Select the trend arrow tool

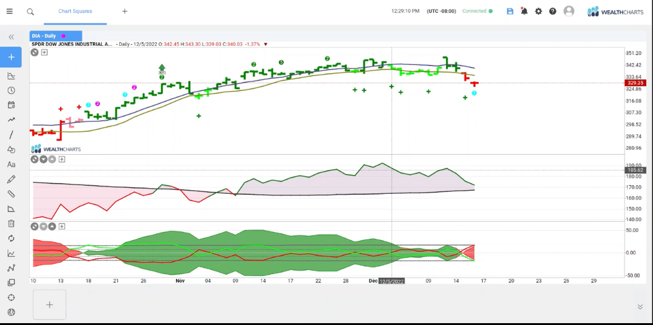pos(11,120)
